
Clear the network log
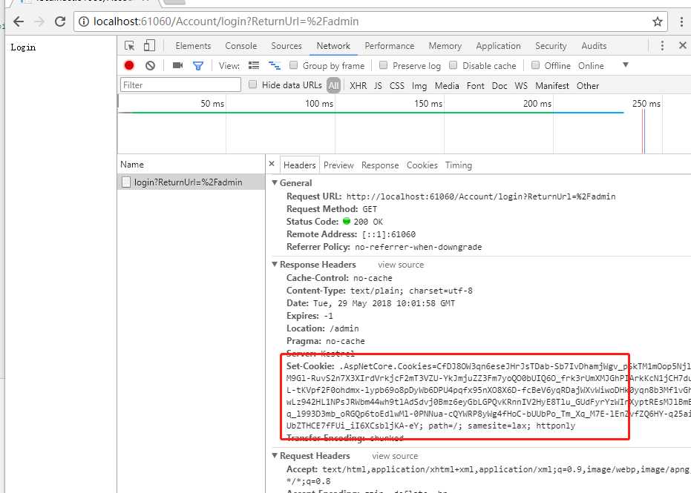[x=150, y=65]
